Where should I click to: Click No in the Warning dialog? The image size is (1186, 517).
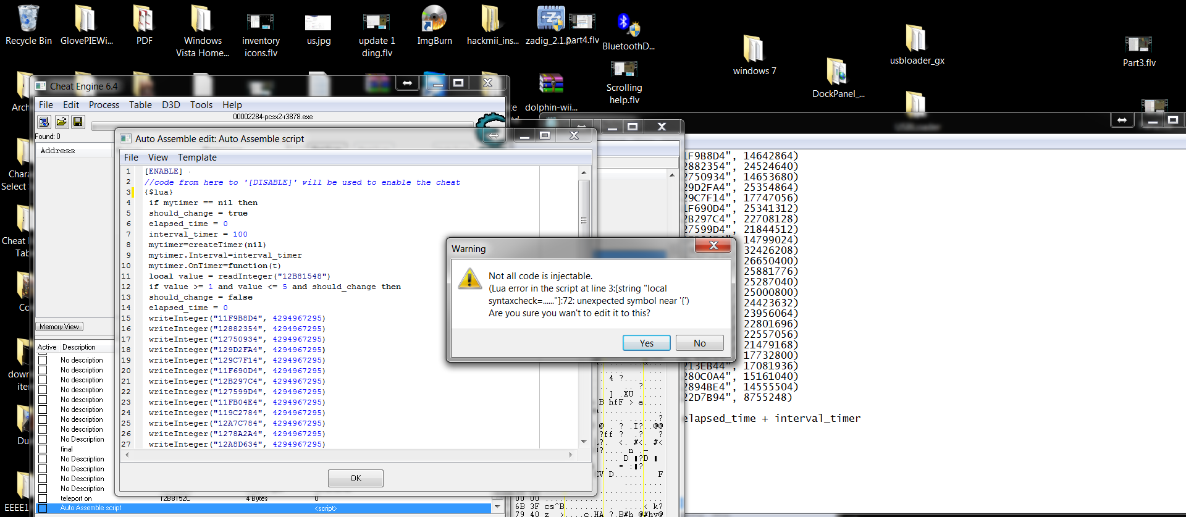point(699,343)
